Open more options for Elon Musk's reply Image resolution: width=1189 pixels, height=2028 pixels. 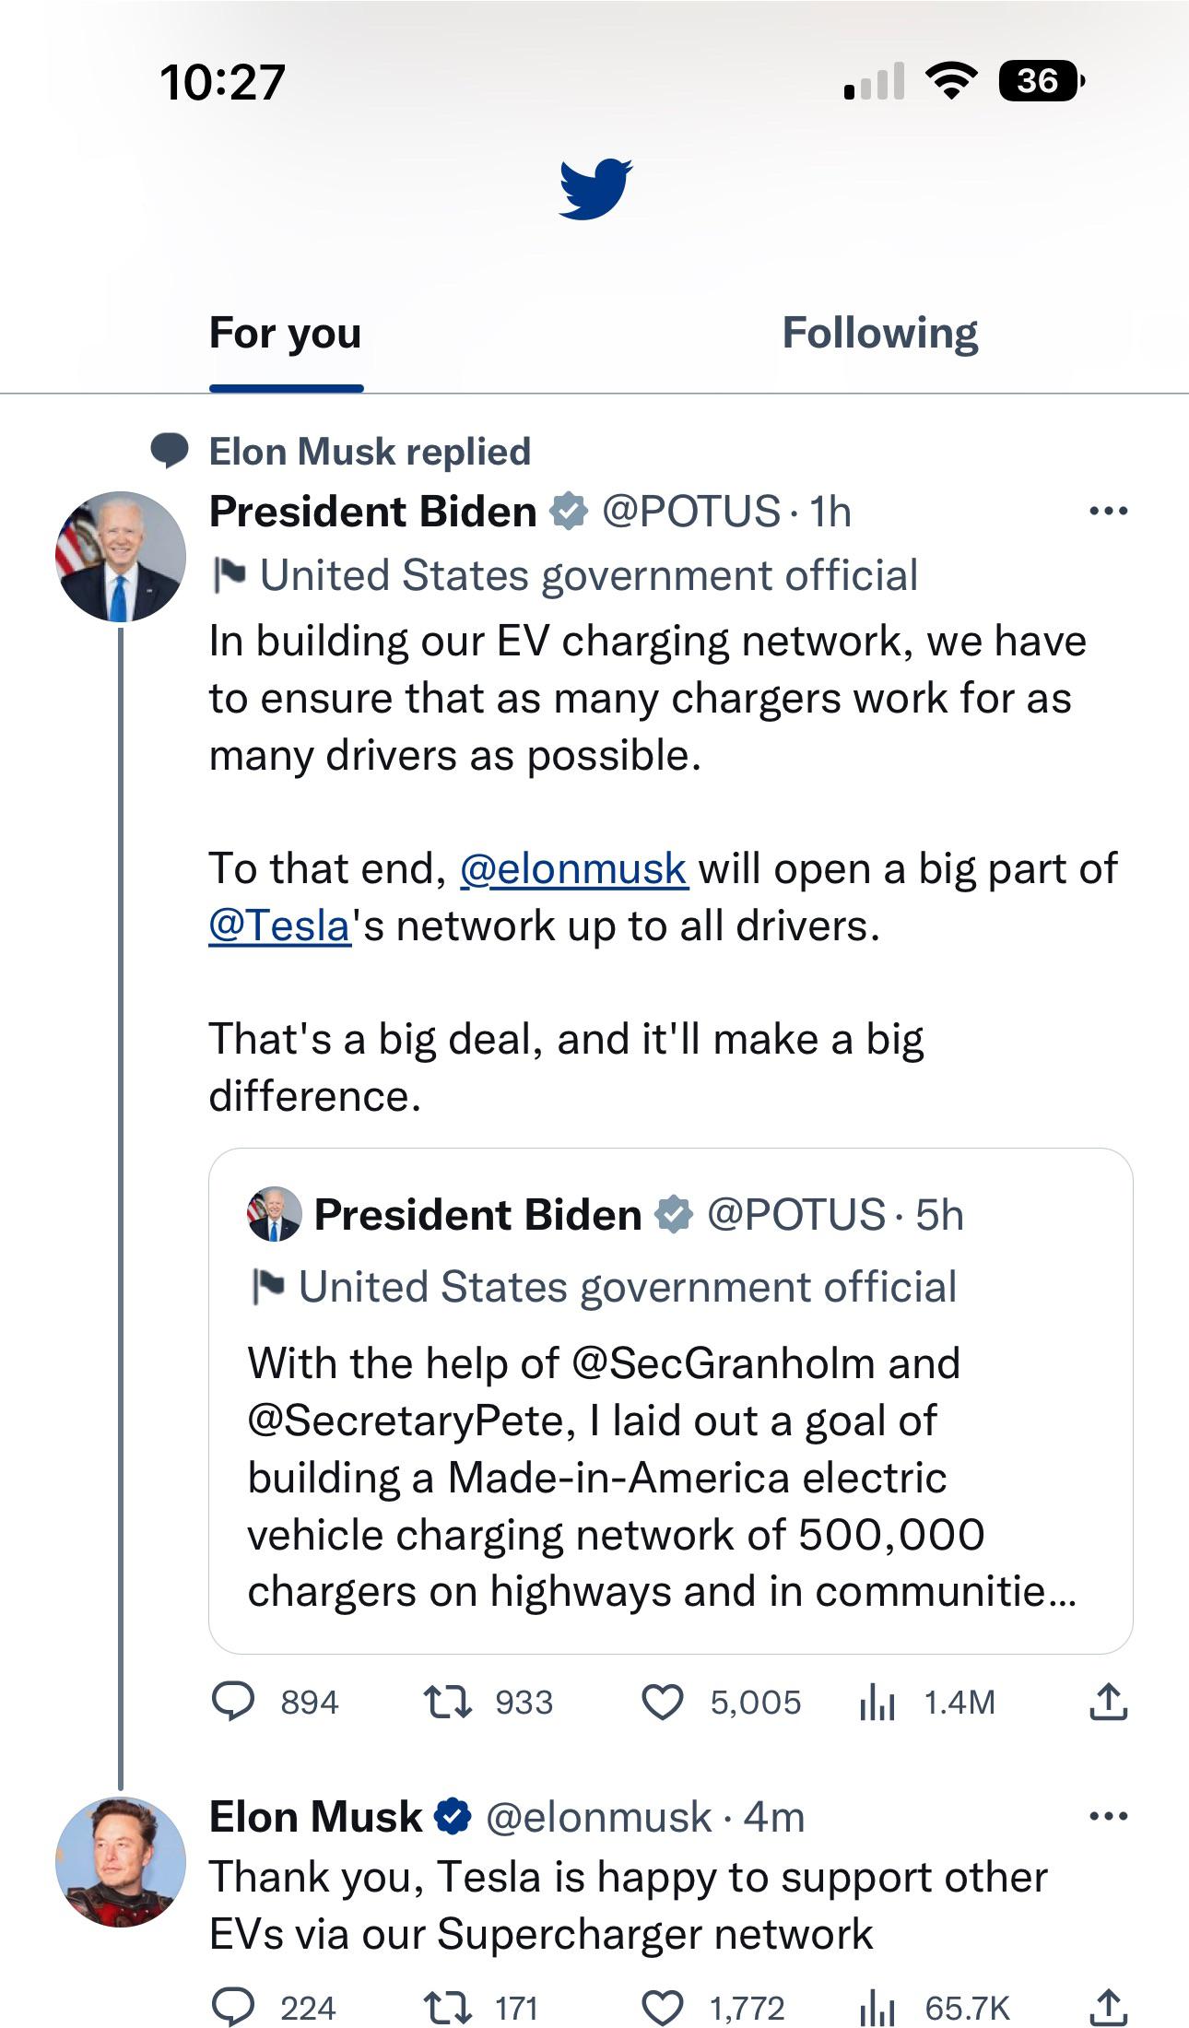[1108, 1816]
